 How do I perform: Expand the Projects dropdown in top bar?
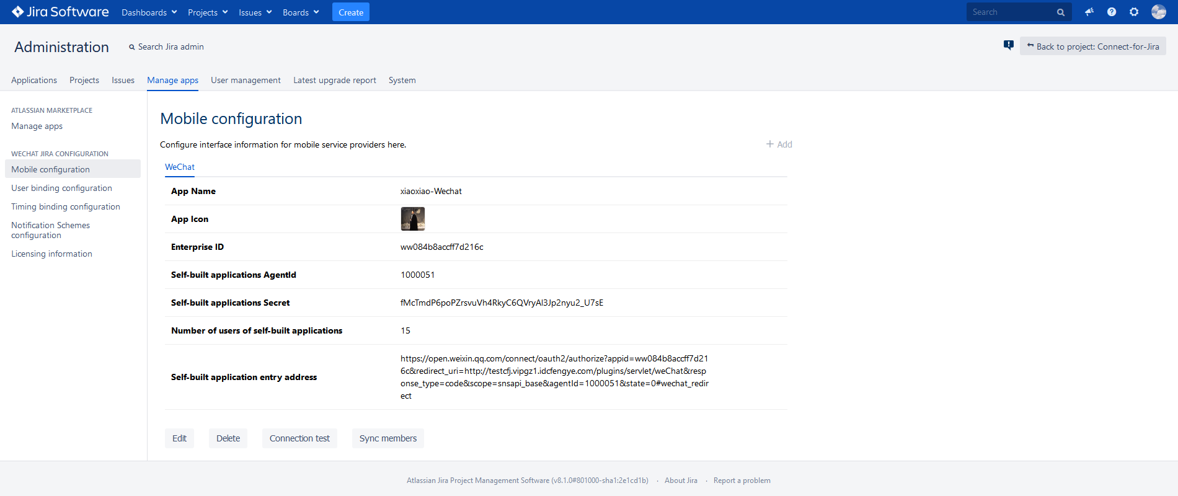208,12
